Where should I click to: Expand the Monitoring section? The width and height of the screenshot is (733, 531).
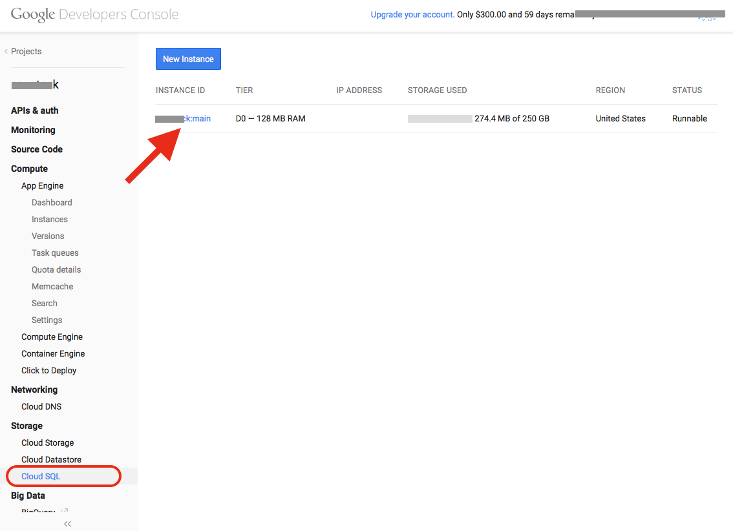pos(33,130)
